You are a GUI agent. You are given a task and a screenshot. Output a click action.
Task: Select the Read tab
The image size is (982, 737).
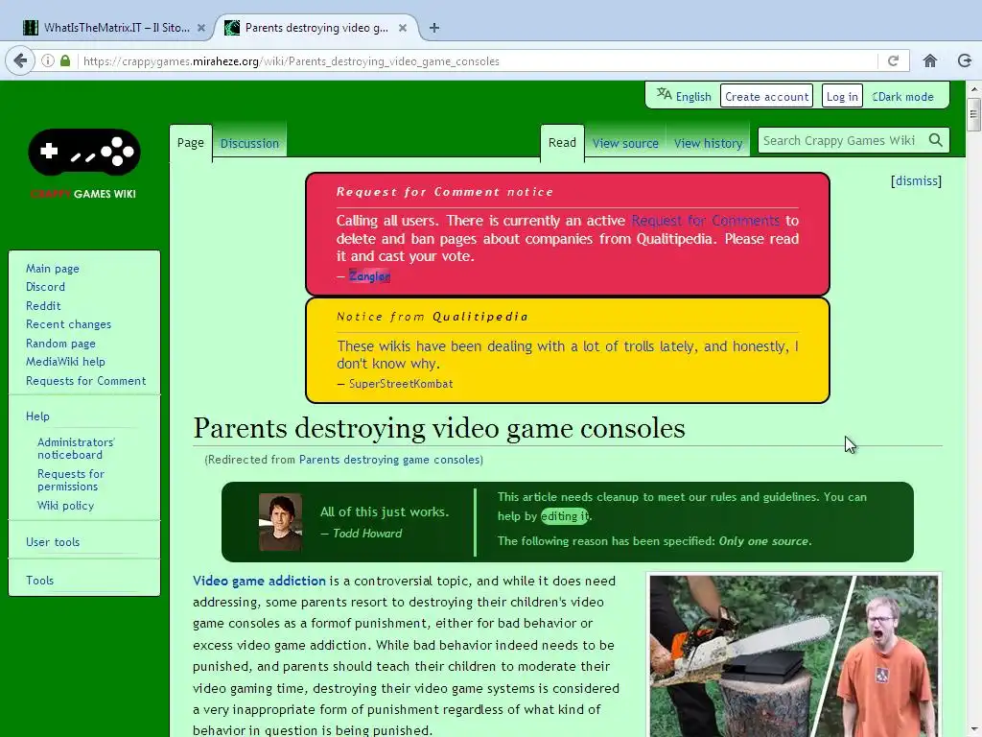(x=562, y=143)
